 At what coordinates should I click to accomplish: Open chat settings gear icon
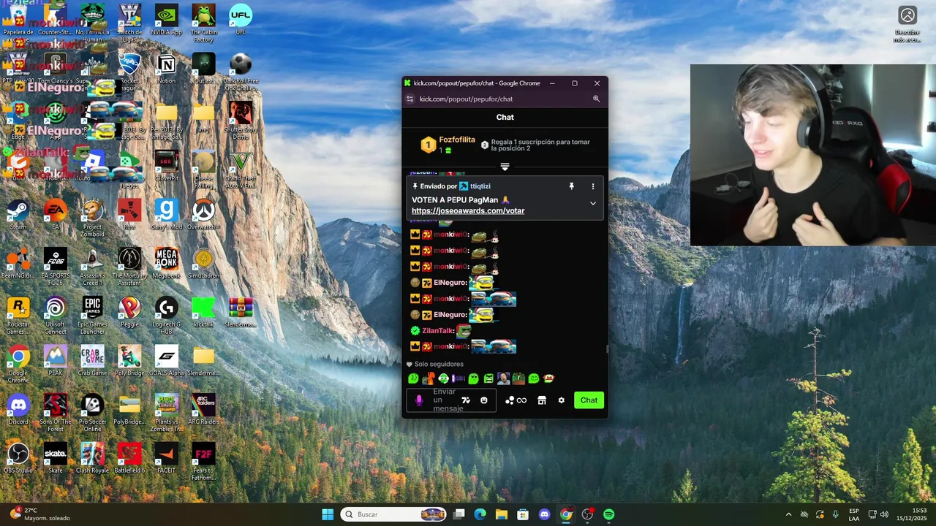(562, 400)
